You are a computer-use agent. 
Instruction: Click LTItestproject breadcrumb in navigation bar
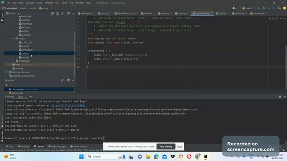tap(9, 8)
